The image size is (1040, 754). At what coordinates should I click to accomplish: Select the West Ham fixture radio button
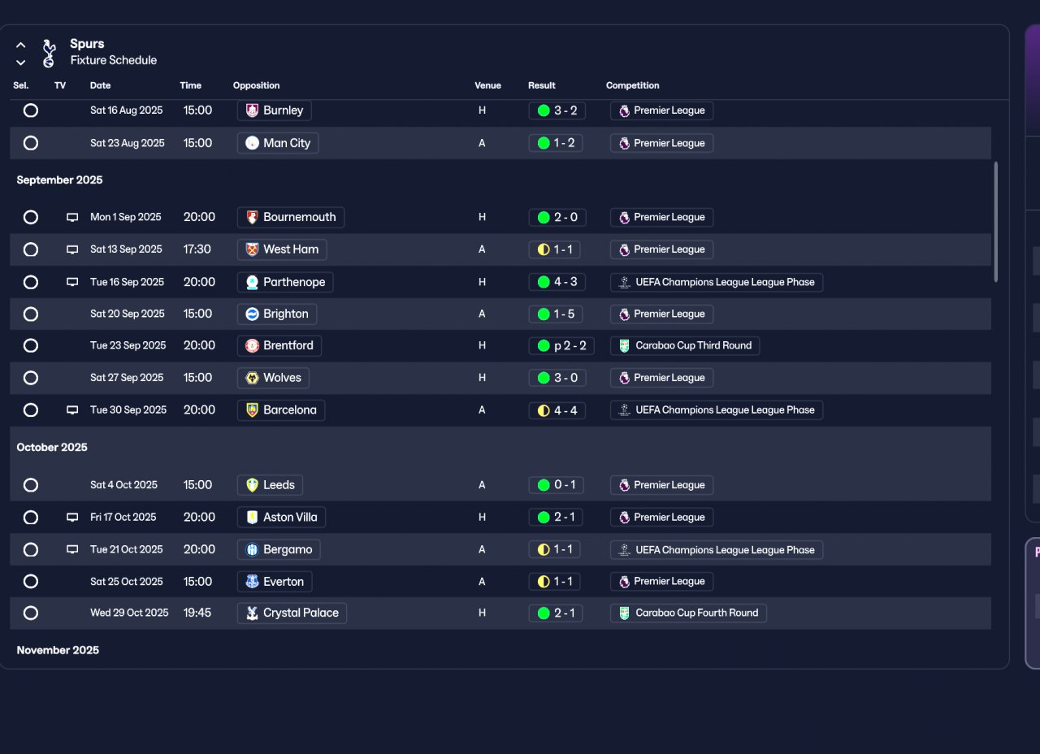pos(31,249)
